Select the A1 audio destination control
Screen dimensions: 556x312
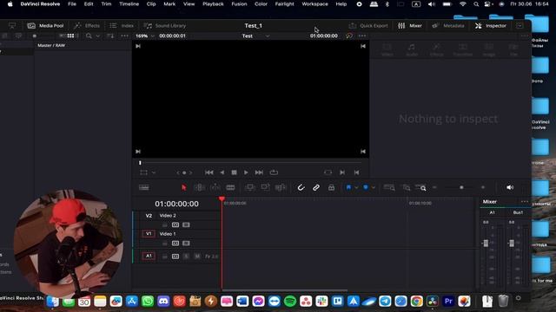pyautogui.click(x=149, y=256)
